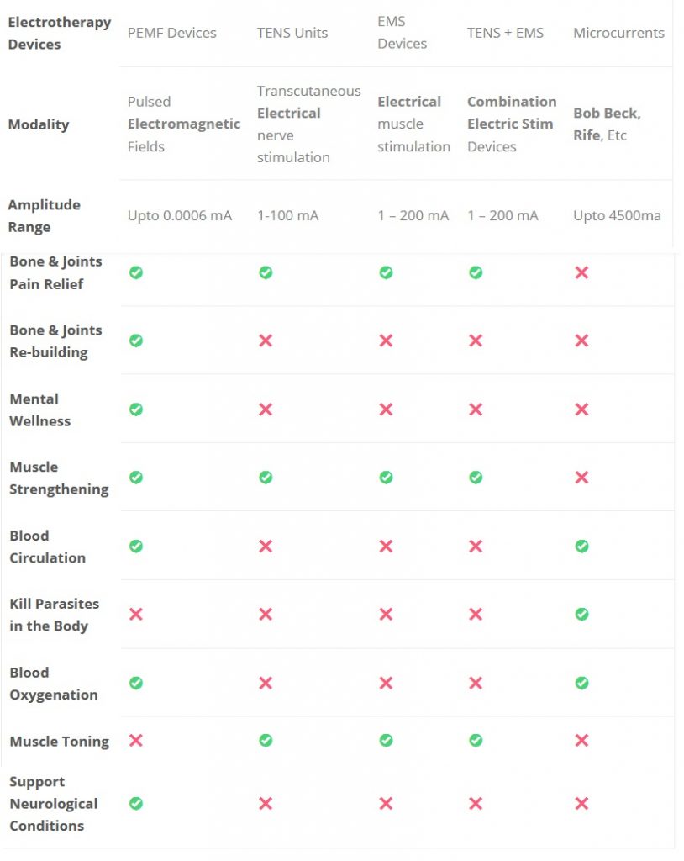Click the green check for Microcurrents Kill Parasites
Screen dimensions: 684x861
(581, 615)
